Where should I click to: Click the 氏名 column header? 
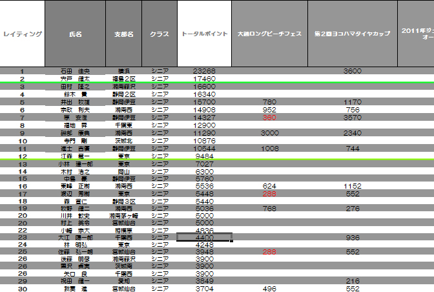click(76, 34)
